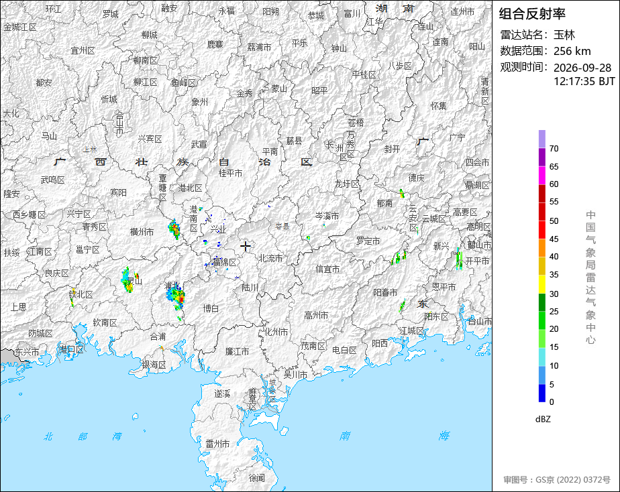
Task: Click the 德庆 map label
Action: 417,178
